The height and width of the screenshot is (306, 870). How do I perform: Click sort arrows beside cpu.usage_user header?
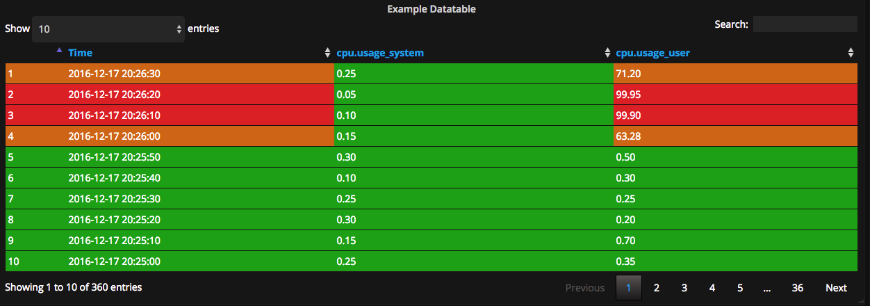point(607,53)
